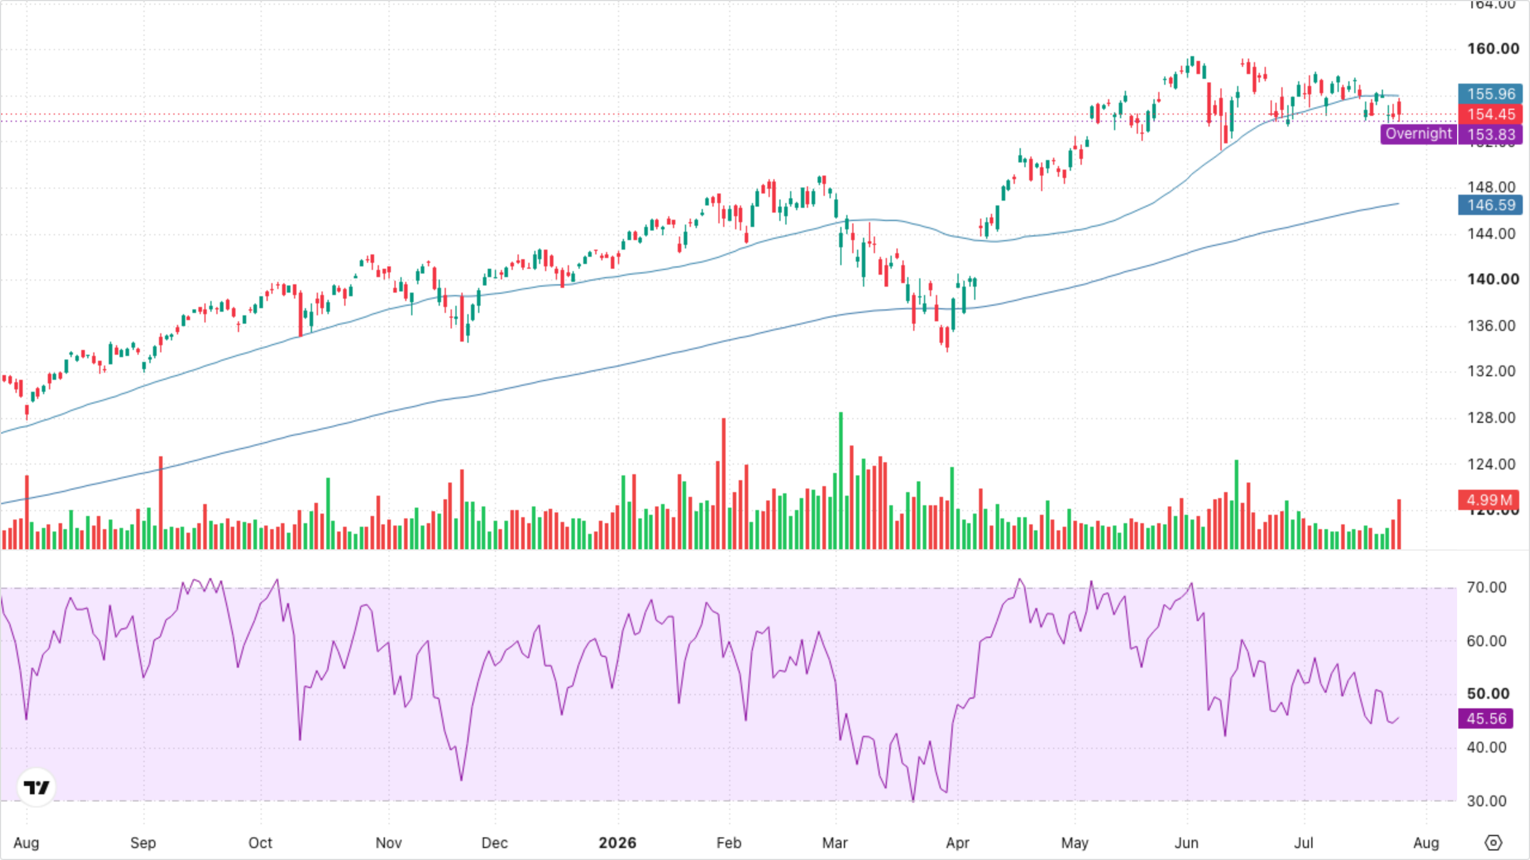Click the Mar label on time axis
The height and width of the screenshot is (860, 1530).
[835, 843]
